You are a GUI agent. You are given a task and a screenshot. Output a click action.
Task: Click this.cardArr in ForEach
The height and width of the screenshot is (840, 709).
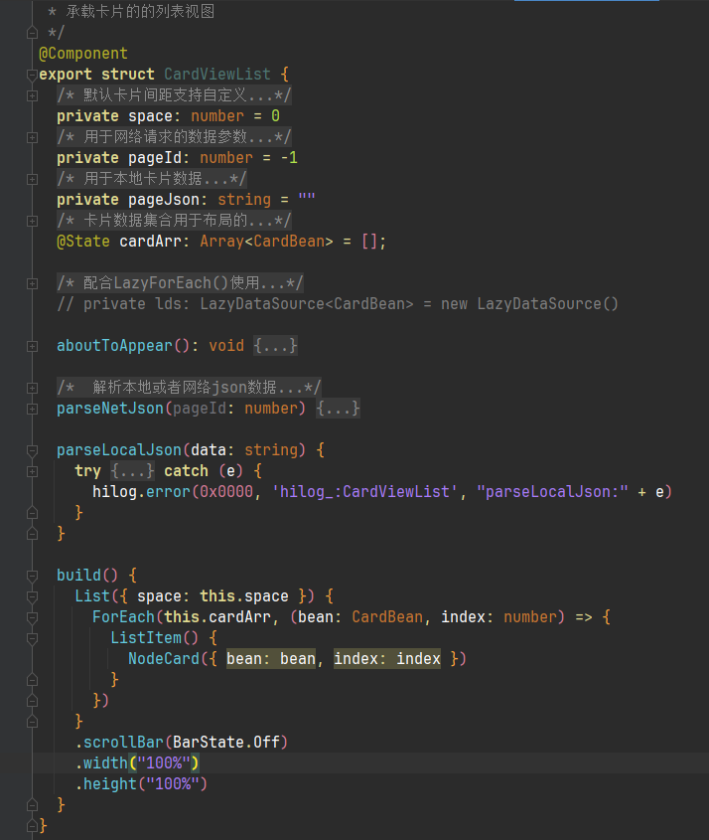[217, 617]
